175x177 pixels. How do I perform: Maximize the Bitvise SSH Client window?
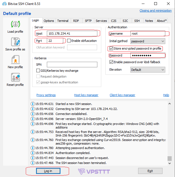pos(156,4)
